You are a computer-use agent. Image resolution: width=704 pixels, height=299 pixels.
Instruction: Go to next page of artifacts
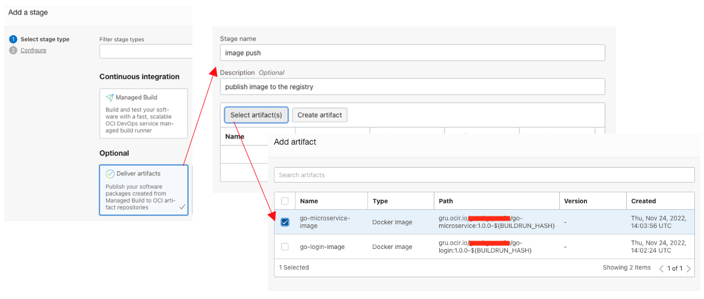688,268
